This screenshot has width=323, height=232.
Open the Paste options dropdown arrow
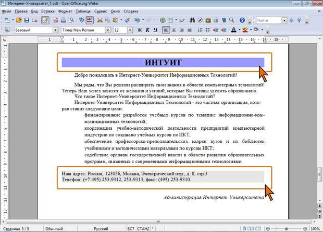pyautogui.click(x=121, y=20)
